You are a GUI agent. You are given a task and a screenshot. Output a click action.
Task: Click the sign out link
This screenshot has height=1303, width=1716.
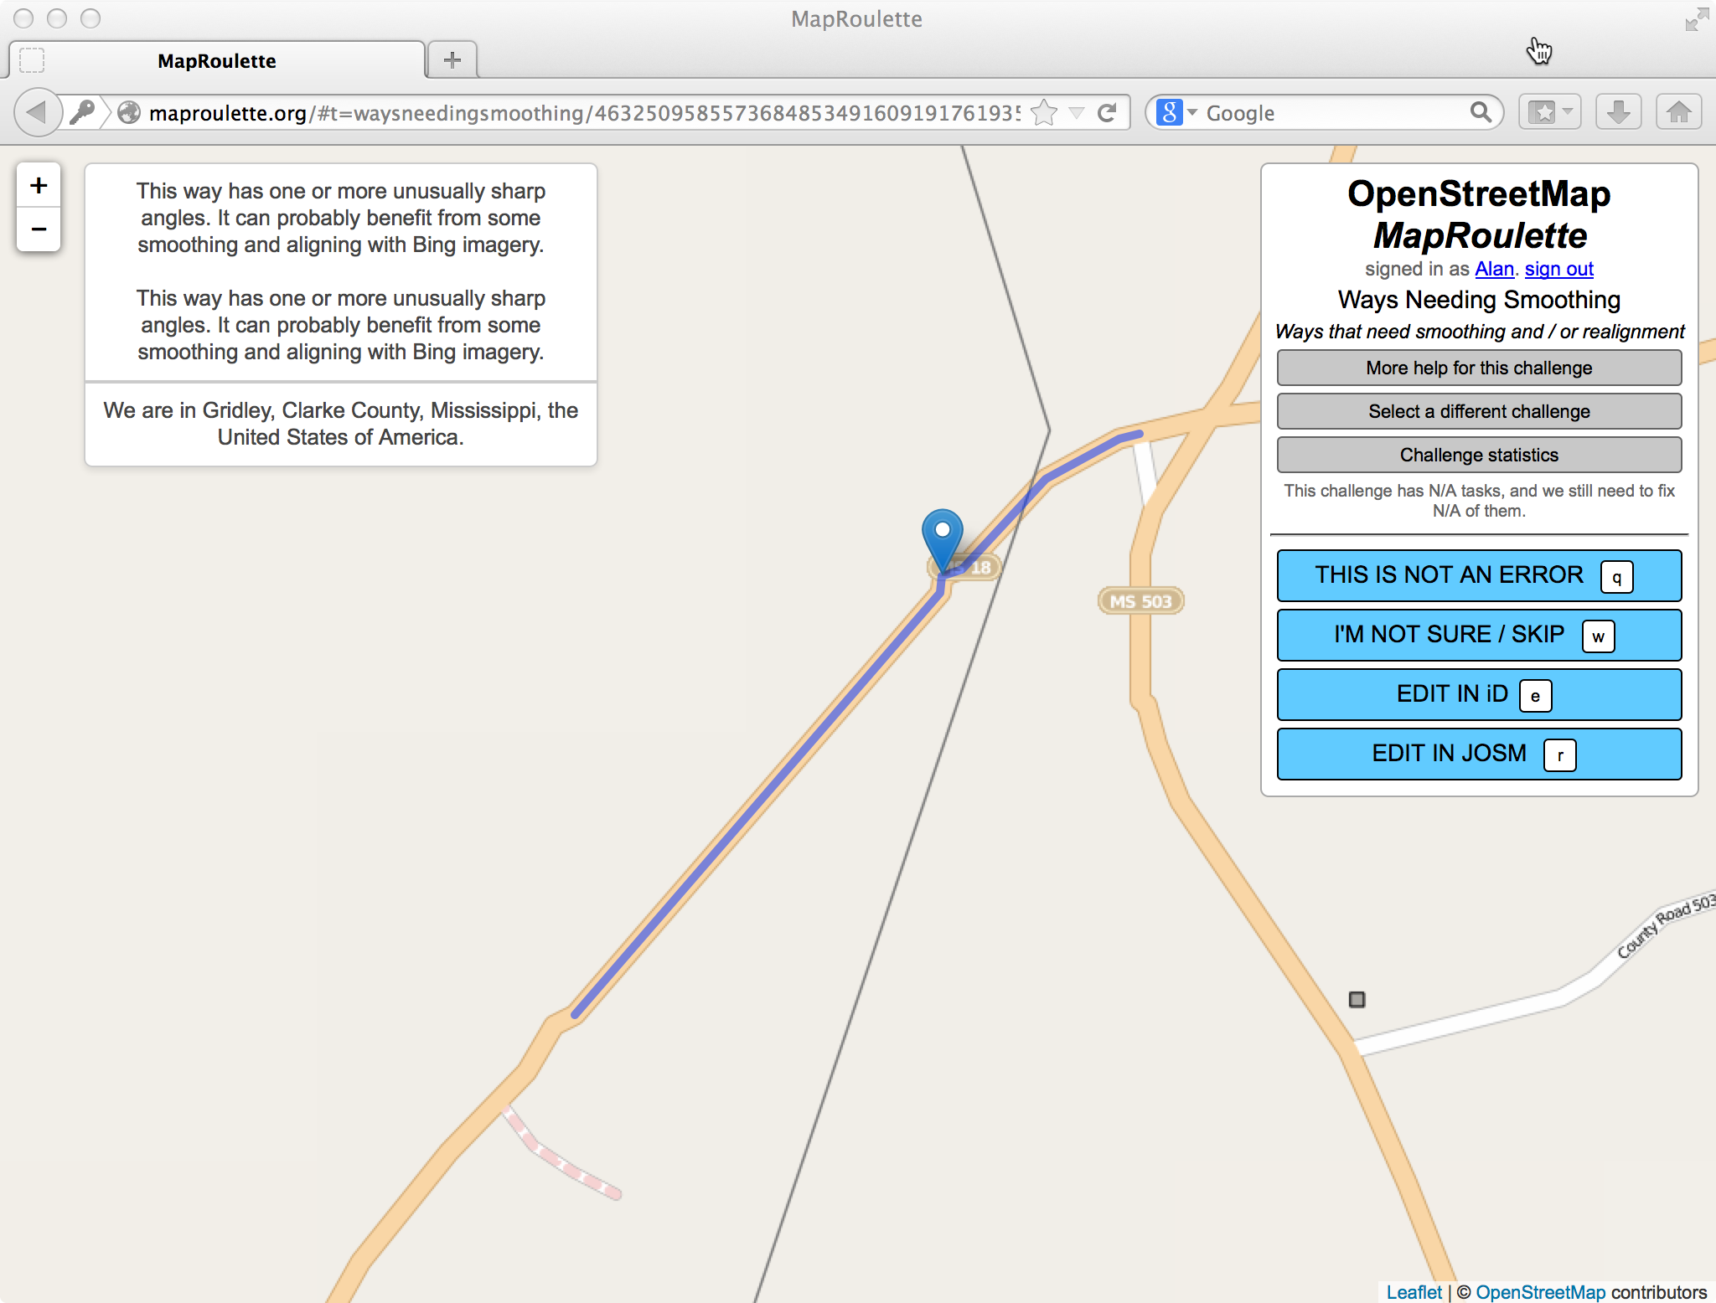point(1558,269)
